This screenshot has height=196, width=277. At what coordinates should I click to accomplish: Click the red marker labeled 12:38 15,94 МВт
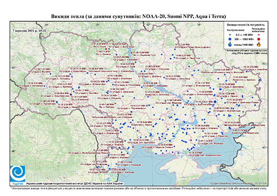132,53
